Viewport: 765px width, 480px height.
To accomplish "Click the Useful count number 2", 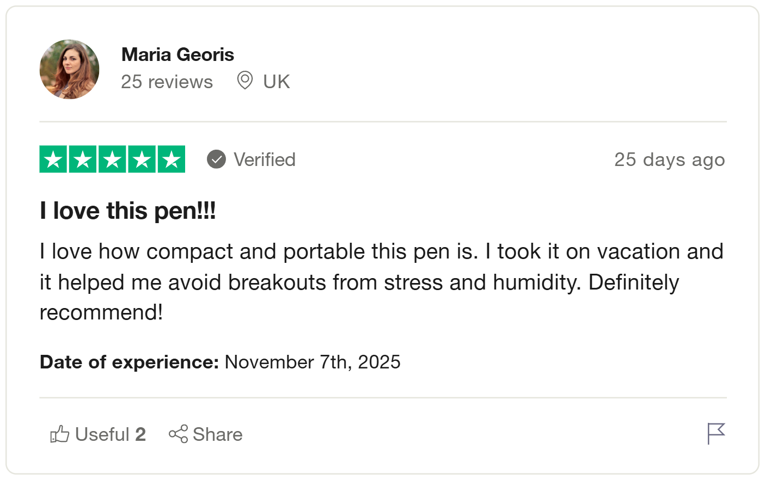I will coord(140,434).
